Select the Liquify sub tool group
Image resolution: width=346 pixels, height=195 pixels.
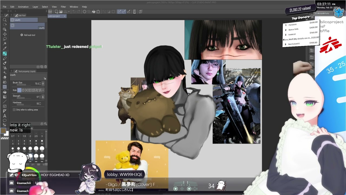[x=24, y=20]
